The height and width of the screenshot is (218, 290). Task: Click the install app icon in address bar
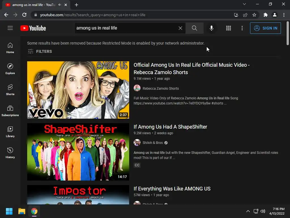coord(236,15)
